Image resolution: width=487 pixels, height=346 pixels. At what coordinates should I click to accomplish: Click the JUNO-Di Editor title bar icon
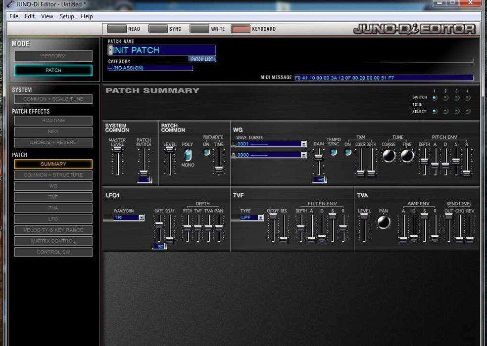tap(10, 4)
